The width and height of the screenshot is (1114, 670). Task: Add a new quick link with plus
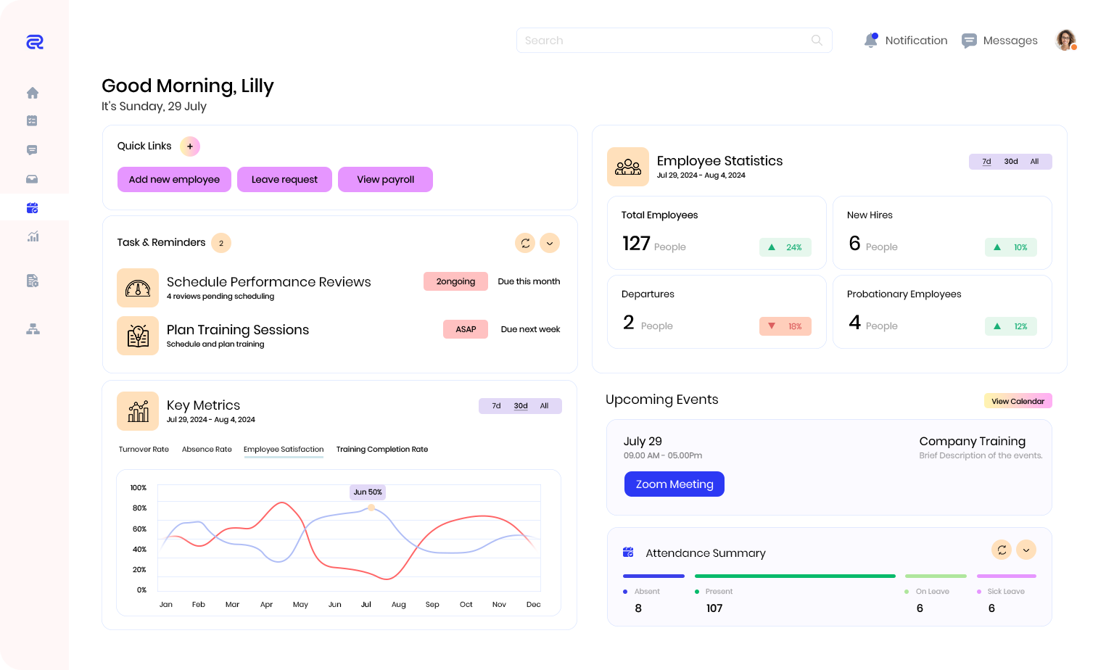190,146
